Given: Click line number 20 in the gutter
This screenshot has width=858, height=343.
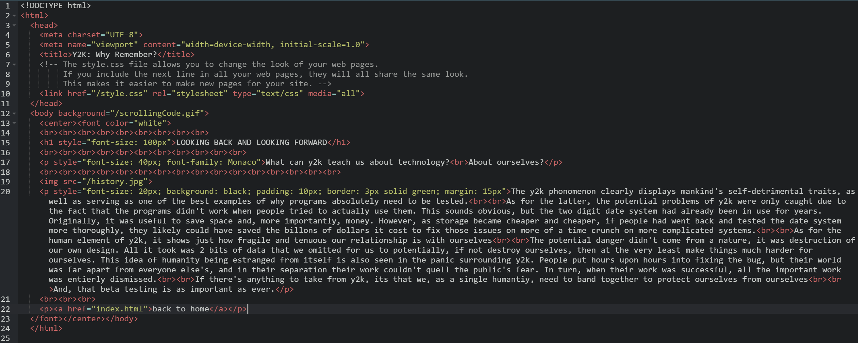Looking at the screenshot, I should (x=5, y=192).
